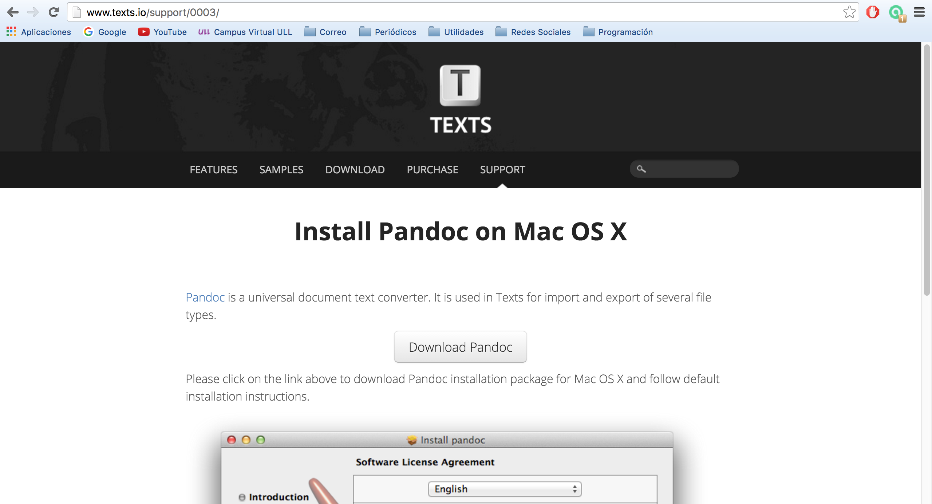Bookmark page with the star icon
The image size is (932, 504).
tap(849, 12)
